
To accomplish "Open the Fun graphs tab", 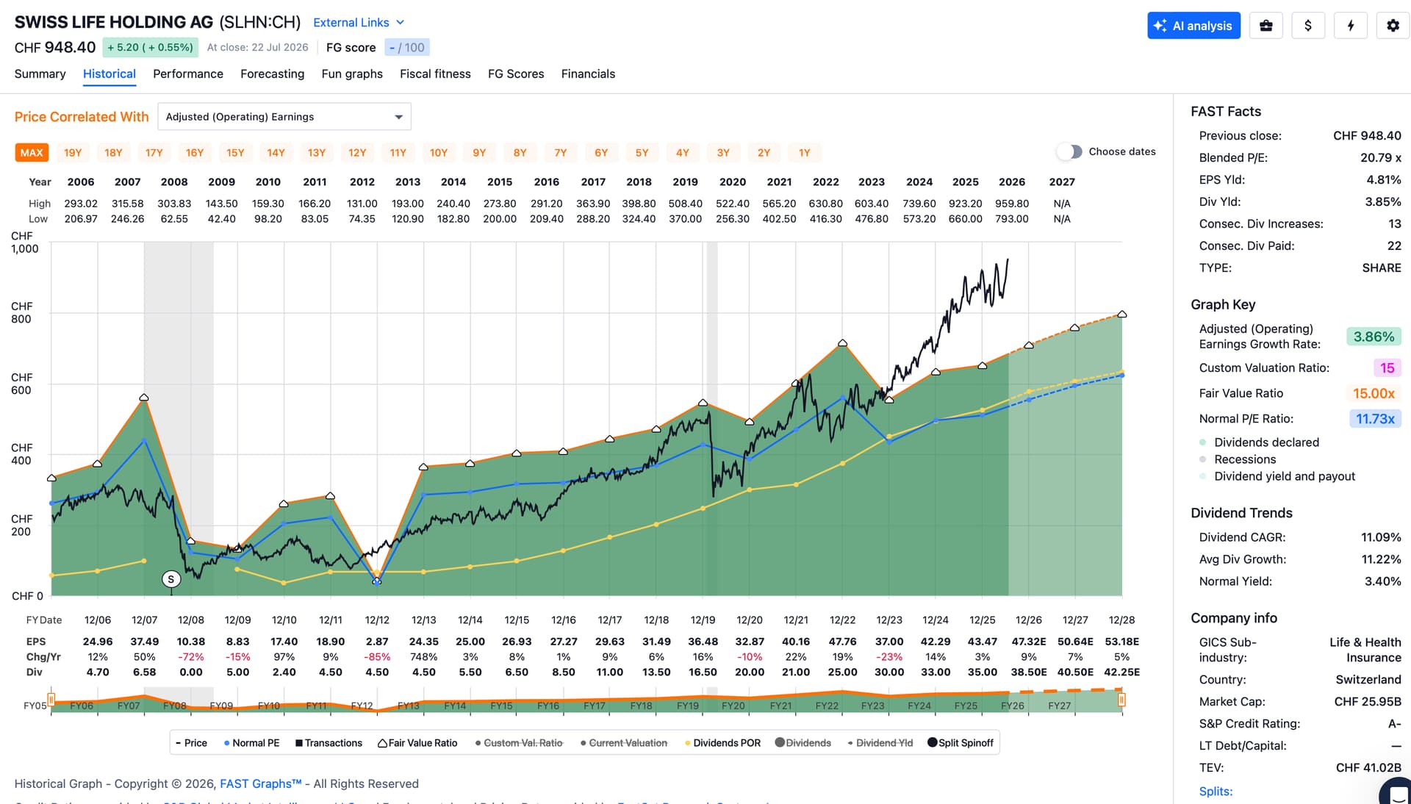I will tap(352, 74).
